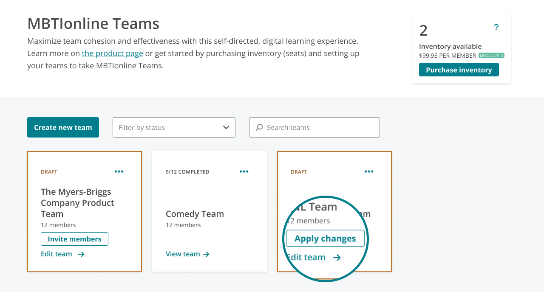Image resolution: width=544 pixels, height=292 pixels.
Task: Expand the Filter by status dropdown
Action: click(174, 127)
